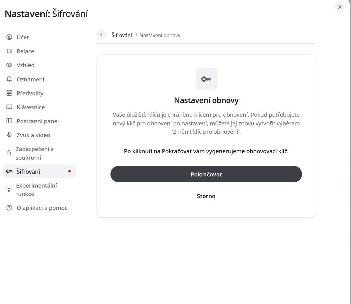Follow the Šifrování breadcrumb link
Screen dimensions: 351x304
pos(122,35)
